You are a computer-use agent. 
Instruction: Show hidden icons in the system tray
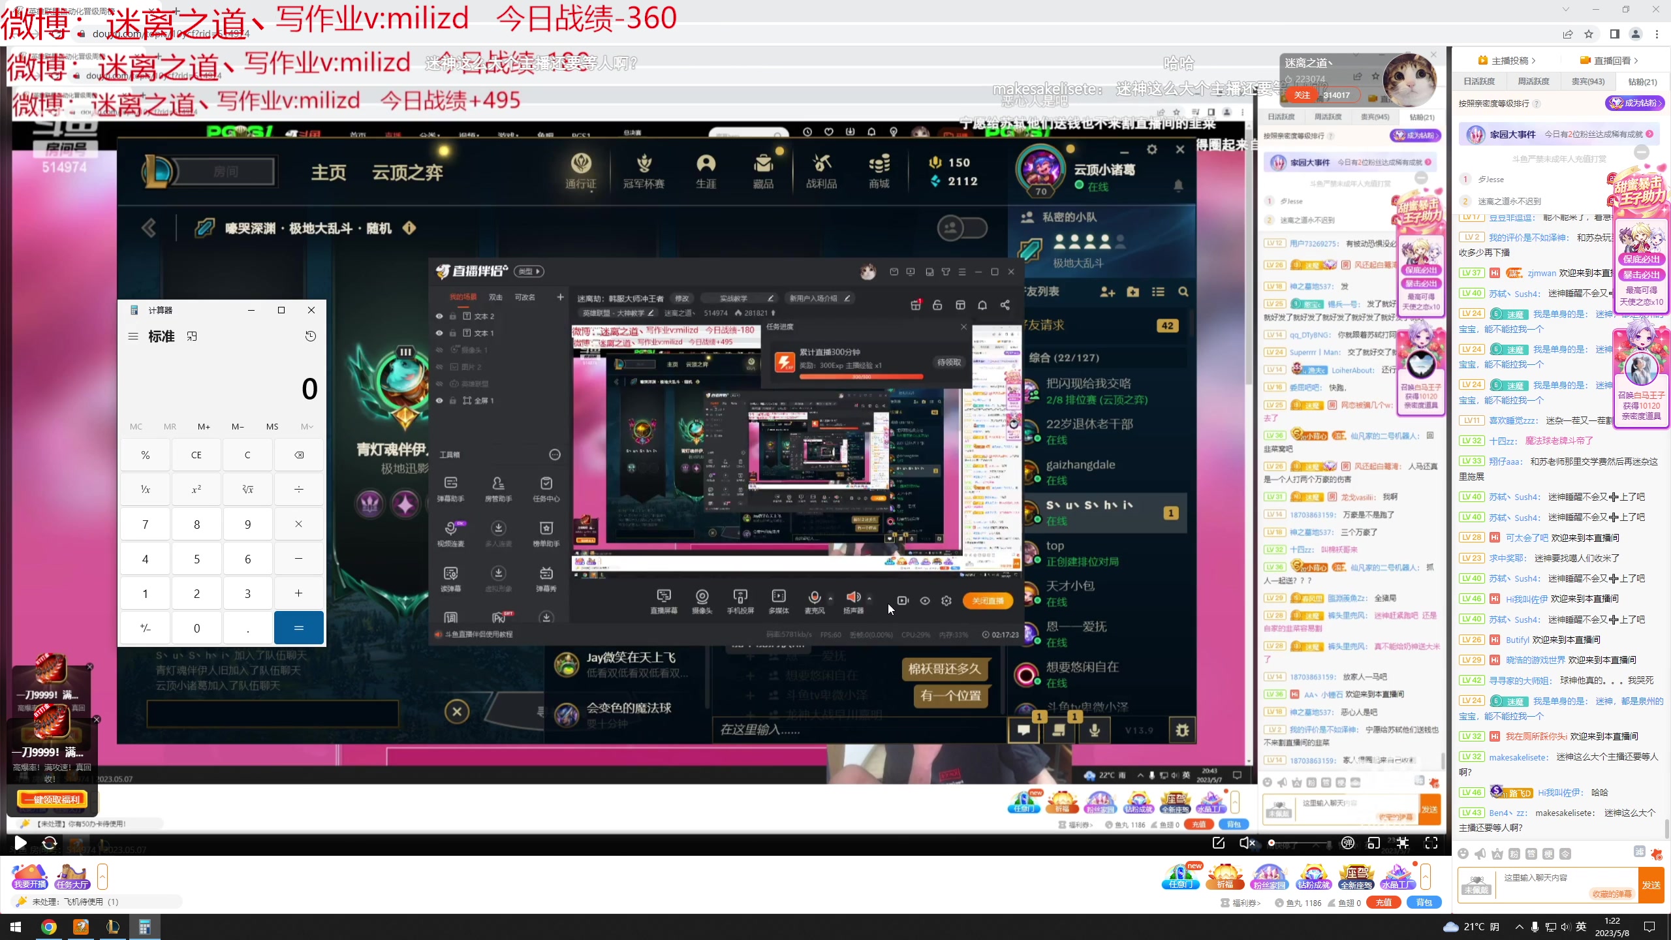tap(1519, 927)
